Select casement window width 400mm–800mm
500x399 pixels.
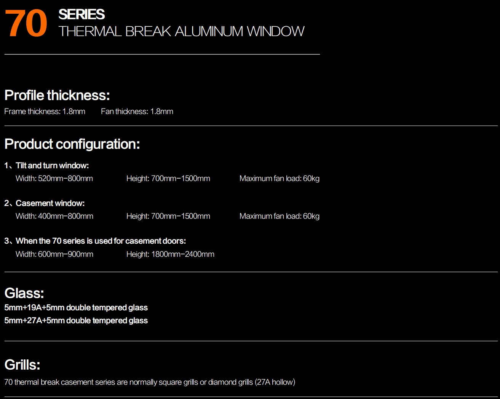pyautogui.click(x=54, y=216)
